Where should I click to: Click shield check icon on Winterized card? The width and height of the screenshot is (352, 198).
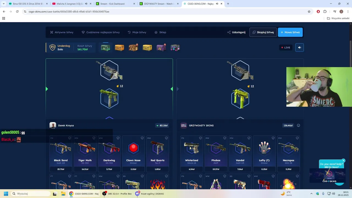coord(200,138)
